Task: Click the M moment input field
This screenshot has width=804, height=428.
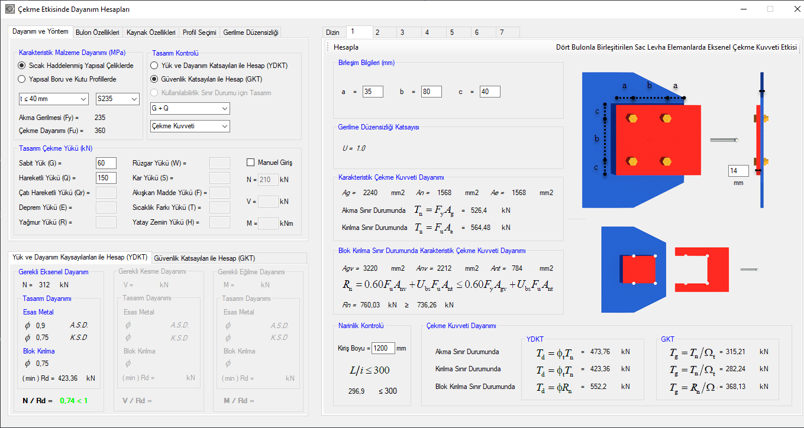Action: (268, 223)
